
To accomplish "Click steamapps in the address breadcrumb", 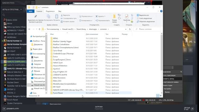I will (93, 29).
